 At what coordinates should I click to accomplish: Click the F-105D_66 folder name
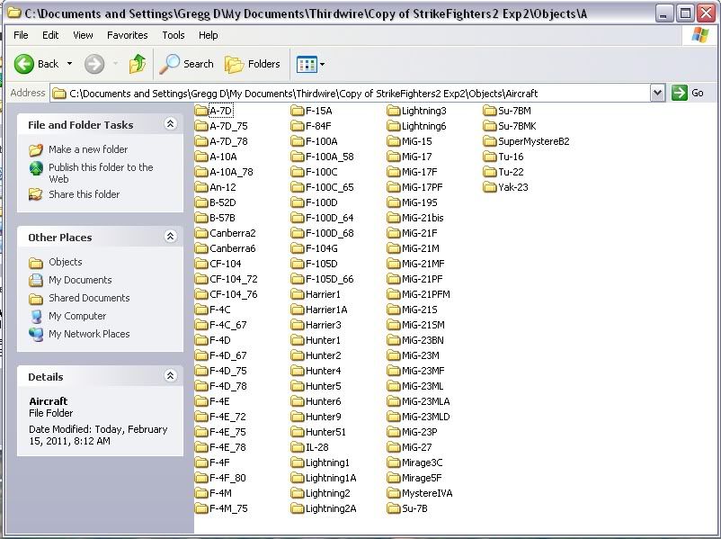(330, 279)
